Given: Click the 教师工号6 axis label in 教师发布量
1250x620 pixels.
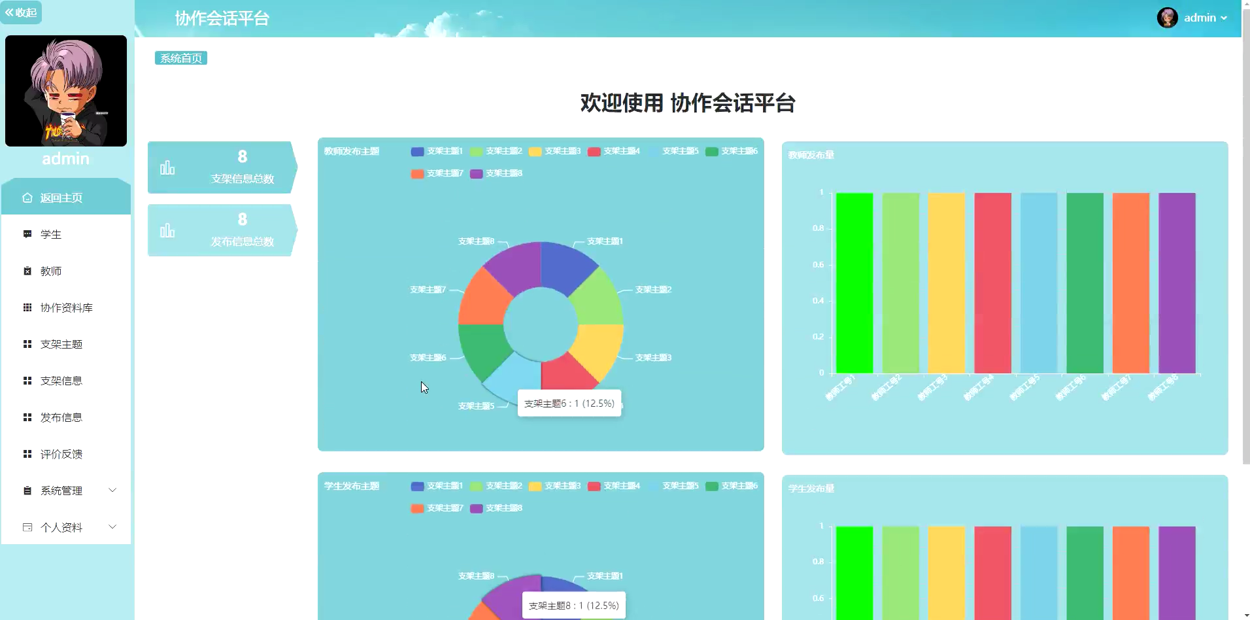Looking at the screenshot, I should pyautogui.click(x=1071, y=388).
